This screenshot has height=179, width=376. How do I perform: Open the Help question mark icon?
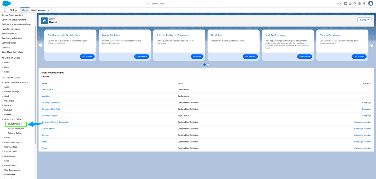click(355, 4)
